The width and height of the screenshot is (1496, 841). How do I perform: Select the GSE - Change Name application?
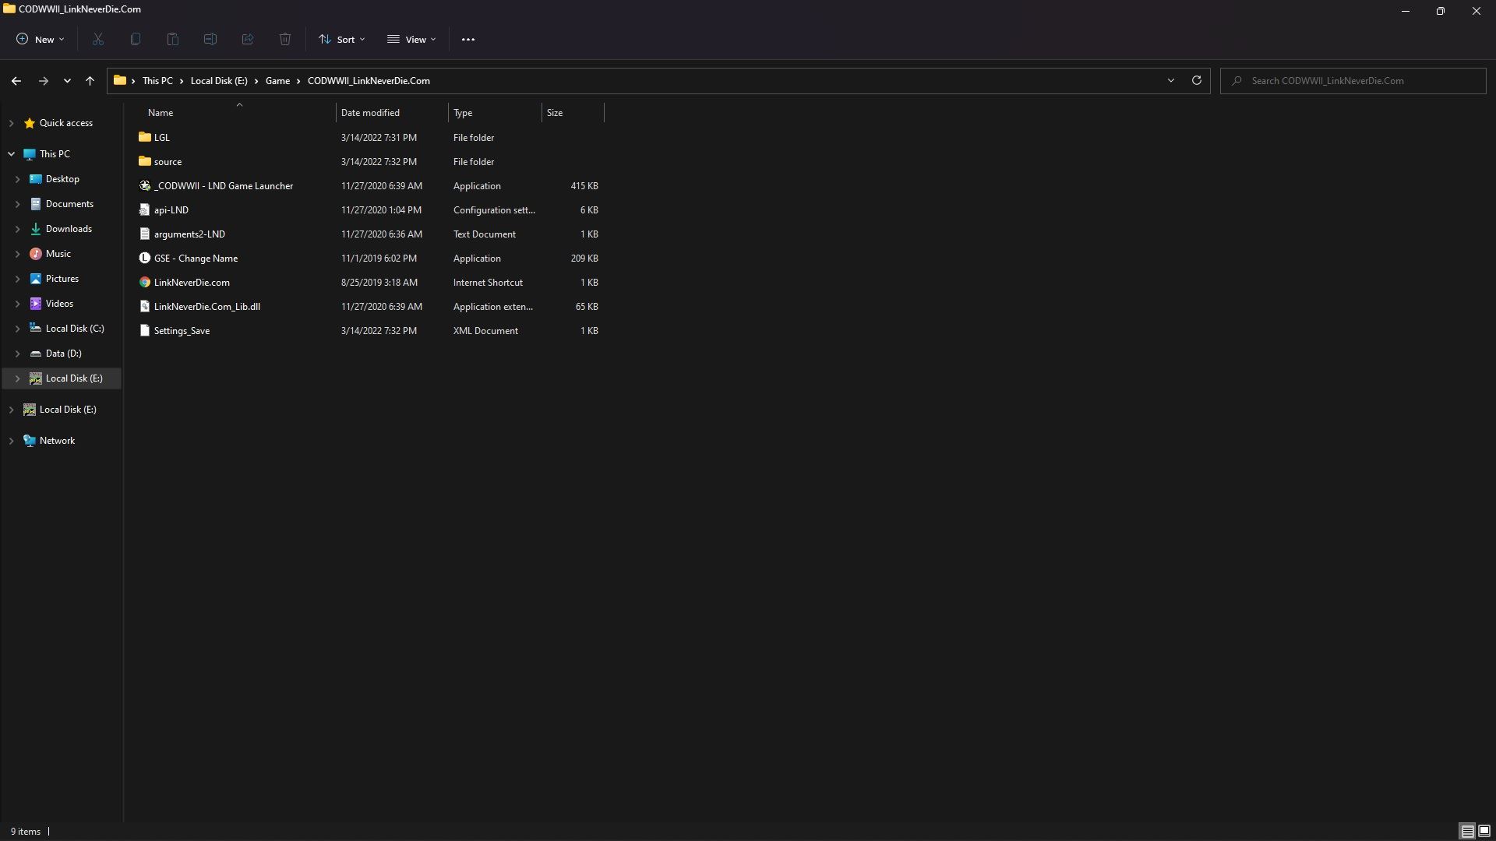[x=196, y=259]
